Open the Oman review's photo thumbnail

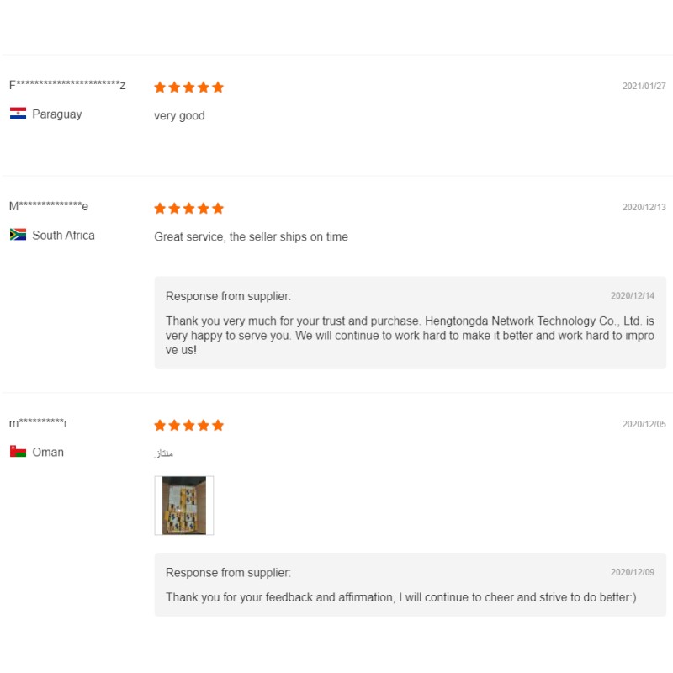point(184,506)
